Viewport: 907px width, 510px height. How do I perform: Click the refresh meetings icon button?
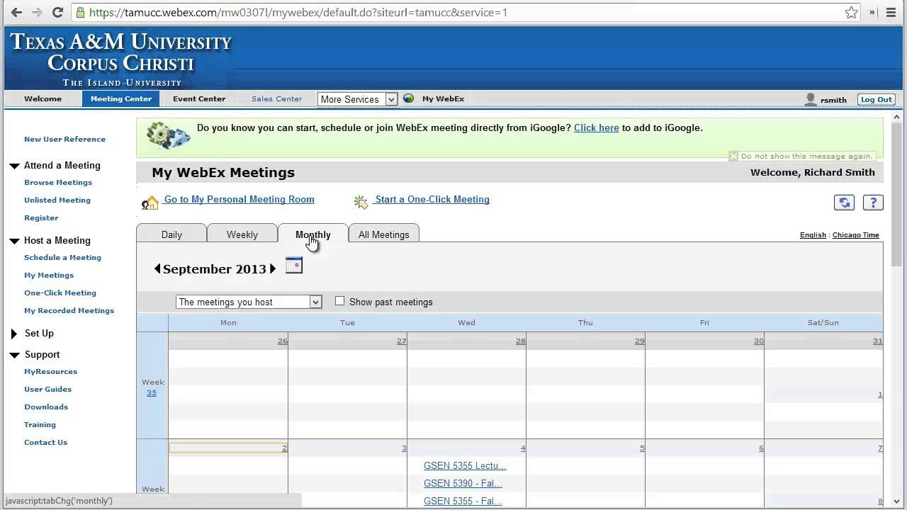point(844,203)
